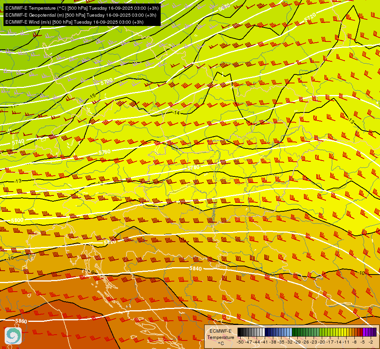The image size is (380, 349).
Task: Click the 5840 geopotential contour label
Action: 196,268
